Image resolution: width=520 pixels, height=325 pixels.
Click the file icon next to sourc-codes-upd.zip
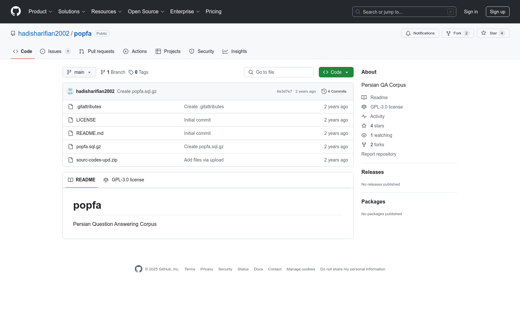click(71, 160)
